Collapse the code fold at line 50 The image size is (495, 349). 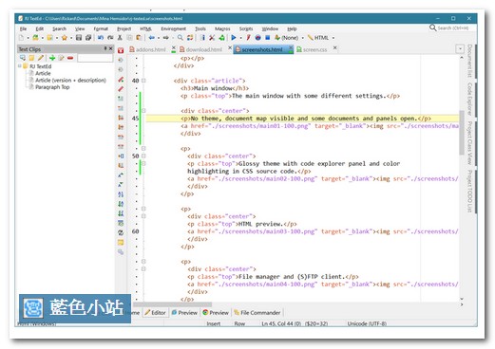point(143,156)
